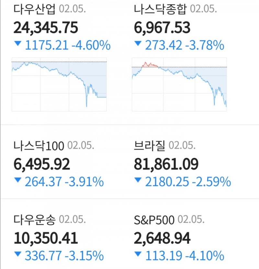Select the 브라질 index name

pos(149,146)
